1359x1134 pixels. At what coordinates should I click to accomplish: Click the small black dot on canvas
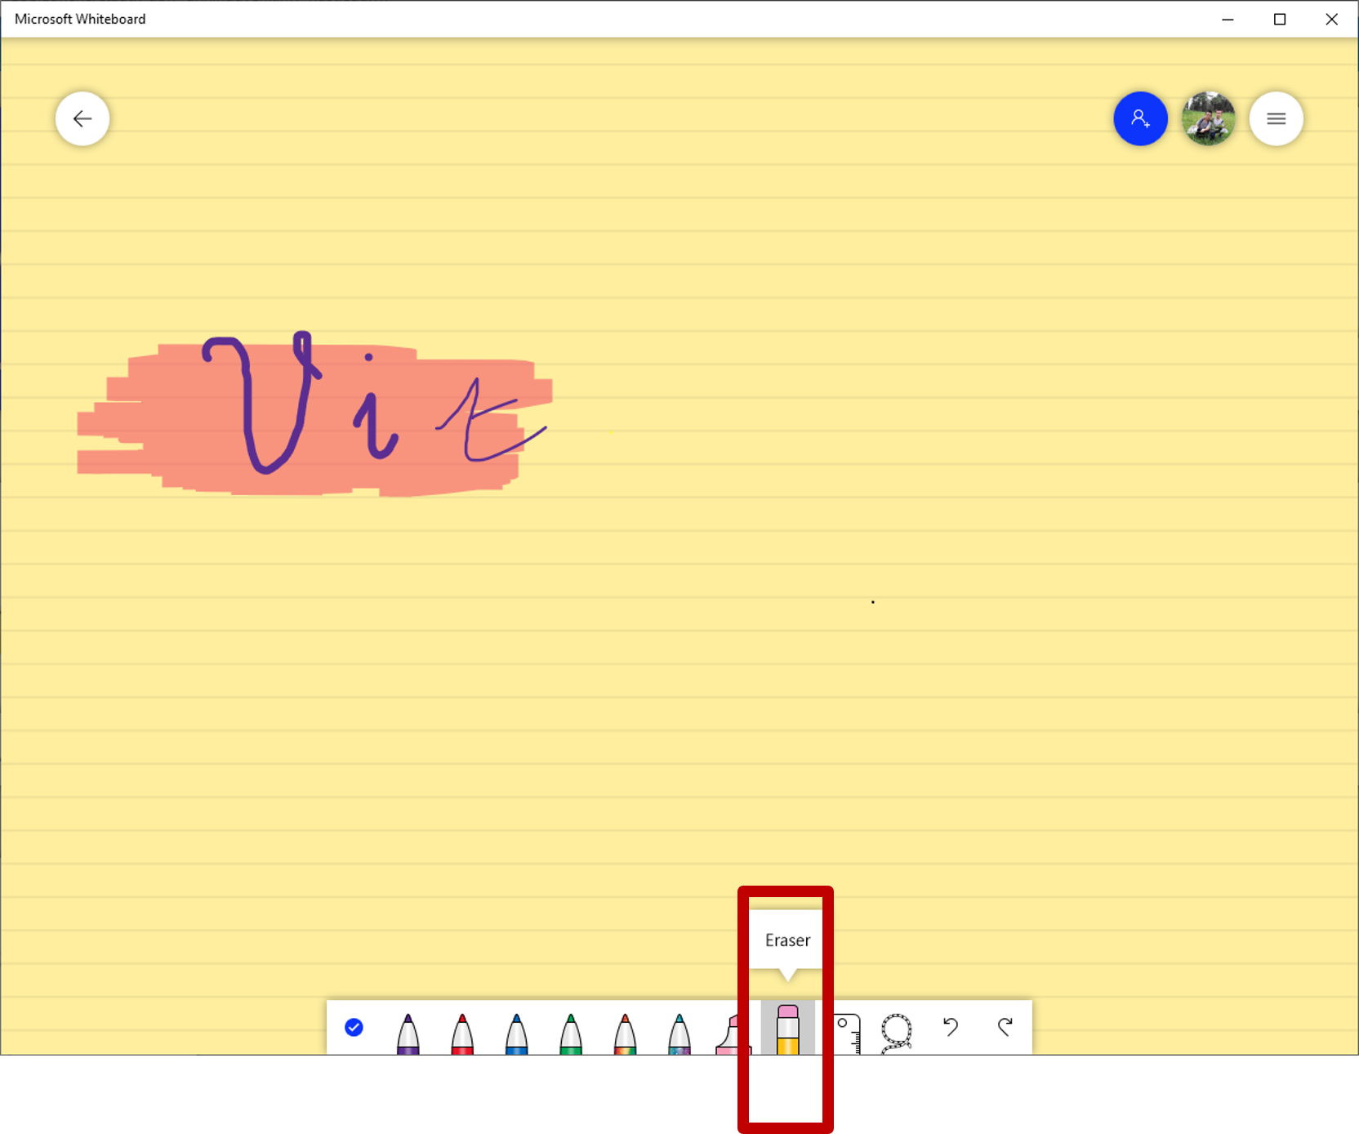pyautogui.click(x=873, y=602)
